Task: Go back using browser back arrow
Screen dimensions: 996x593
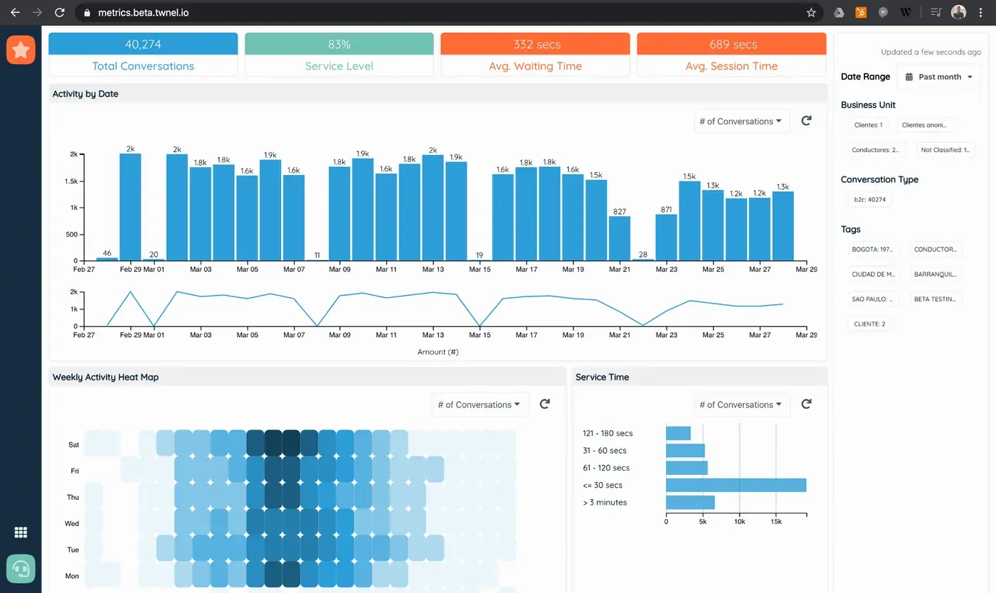Action: click(15, 12)
